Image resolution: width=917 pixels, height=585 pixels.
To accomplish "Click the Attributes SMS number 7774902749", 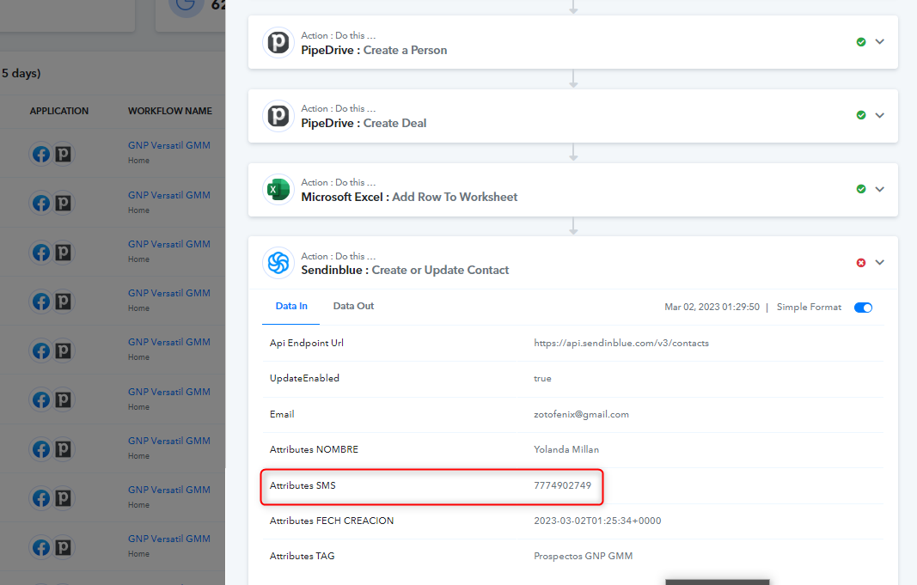I will click(562, 485).
